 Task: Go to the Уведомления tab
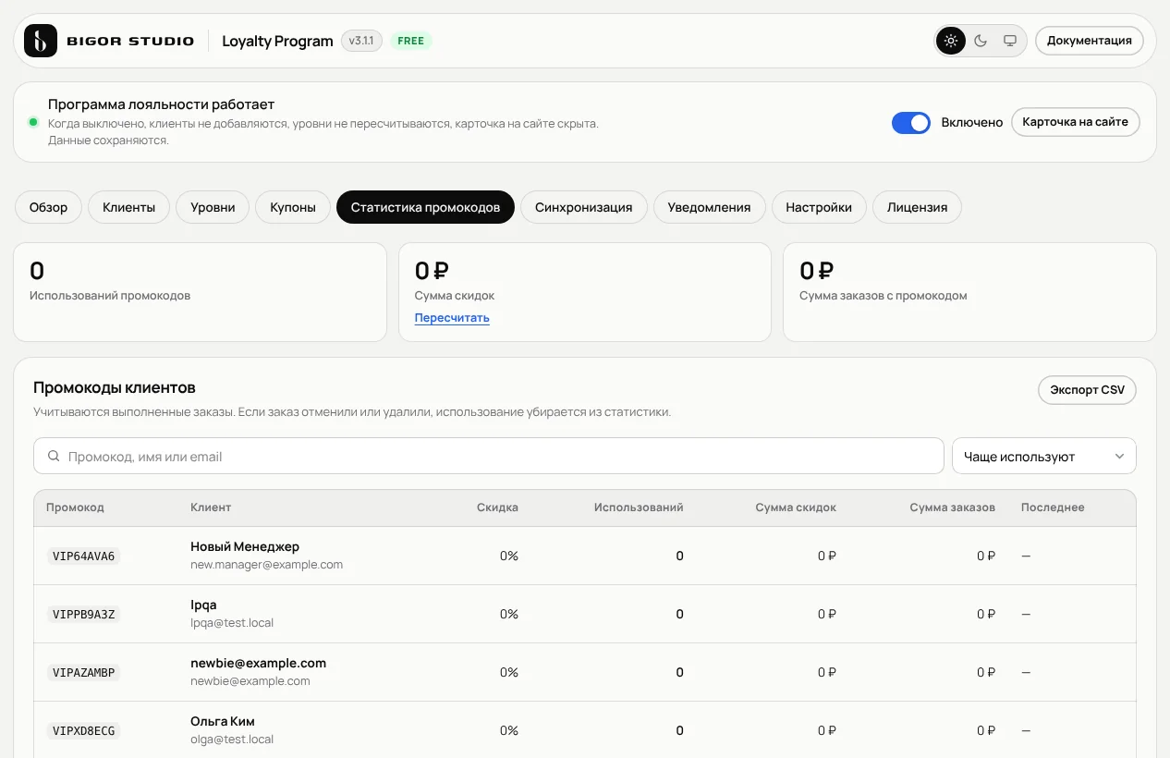[x=710, y=207]
